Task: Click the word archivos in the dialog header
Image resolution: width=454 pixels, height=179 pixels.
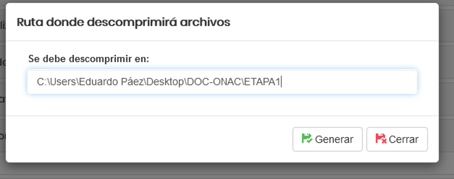Action: (205, 22)
